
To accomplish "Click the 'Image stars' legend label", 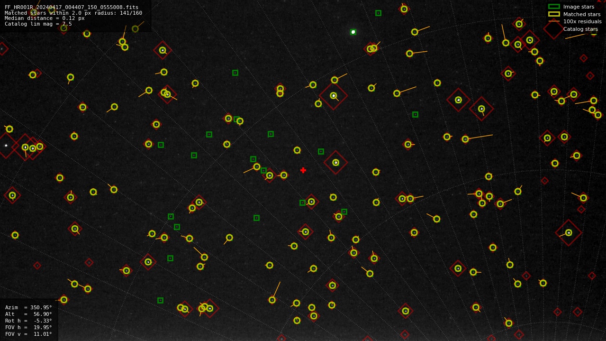I will (579, 7).
